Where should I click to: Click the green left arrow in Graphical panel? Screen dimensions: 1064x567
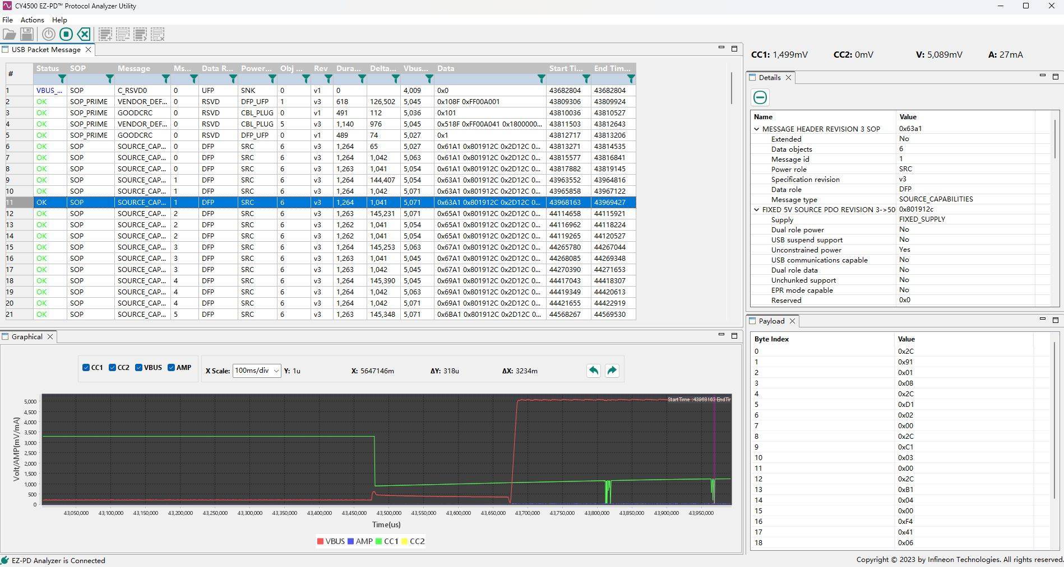pyautogui.click(x=593, y=371)
